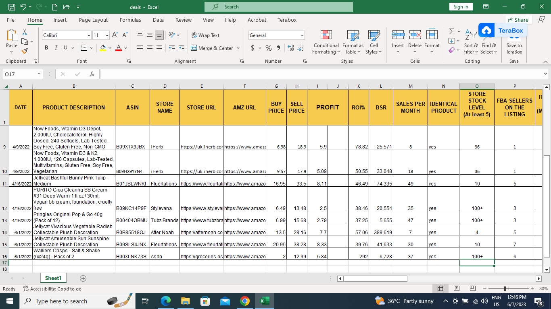Open the Windows Start menu

point(10,301)
